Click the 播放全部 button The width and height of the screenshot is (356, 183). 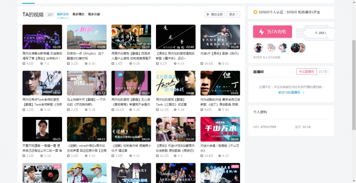(215, 14)
